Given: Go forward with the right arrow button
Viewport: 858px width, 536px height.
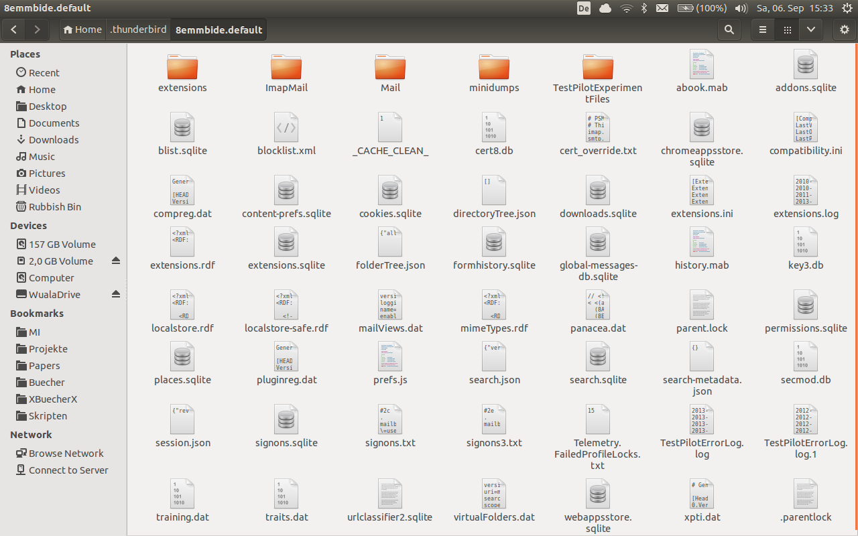Looking at the screenshot, I should [x=37, y=29].
